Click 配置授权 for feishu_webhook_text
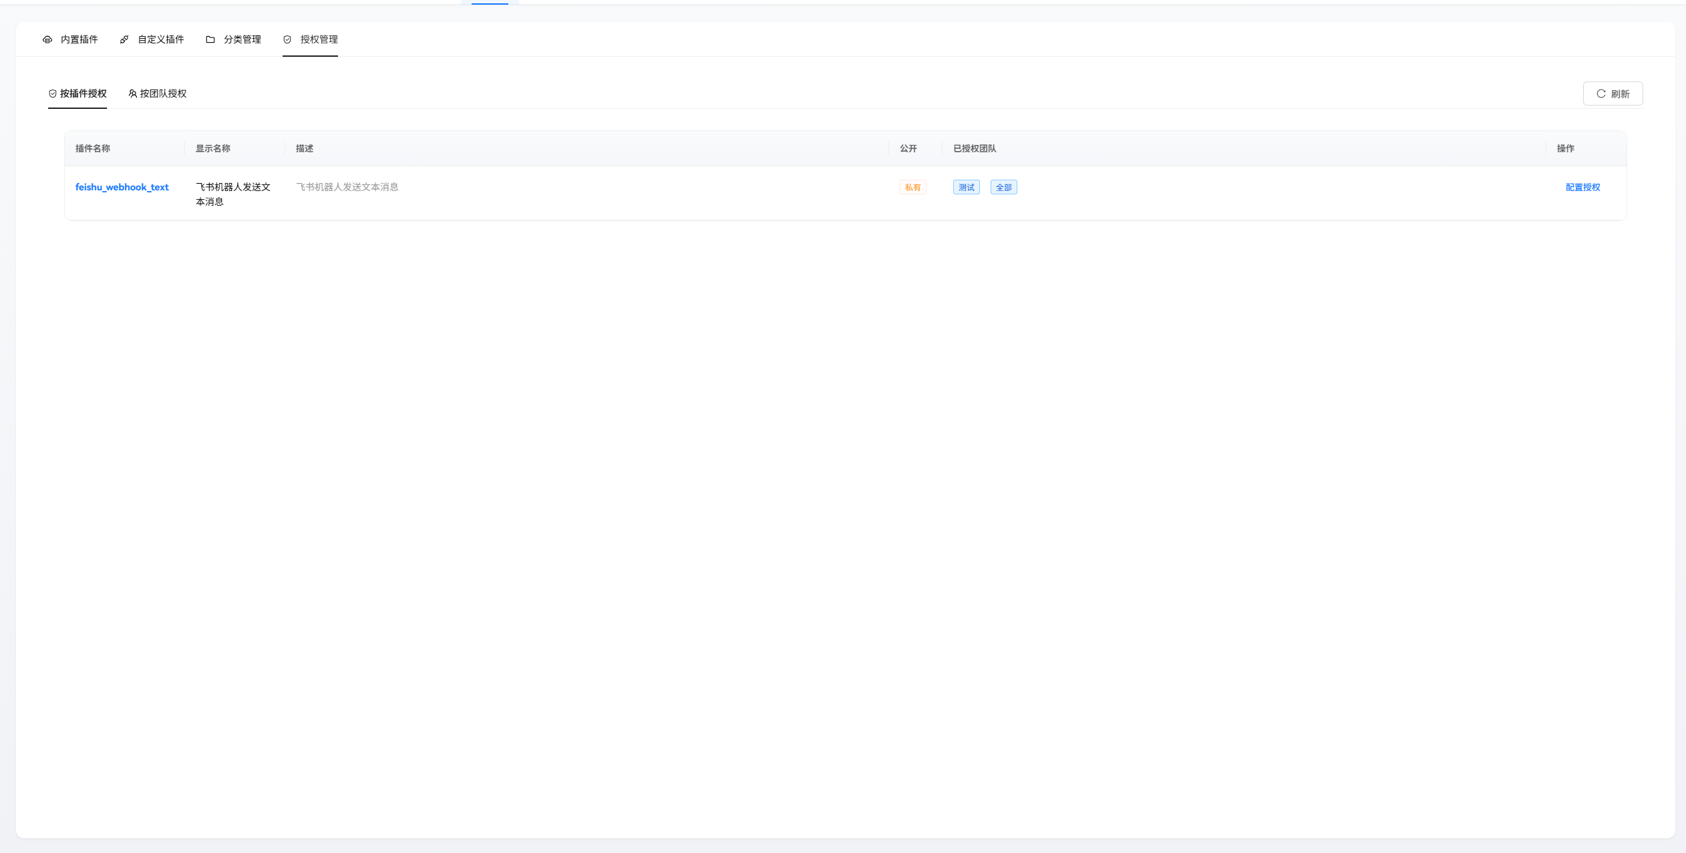 pyautogui.click(x=1582, y=187)
